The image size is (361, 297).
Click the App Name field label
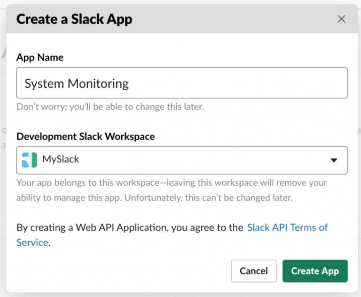[40, 57]
